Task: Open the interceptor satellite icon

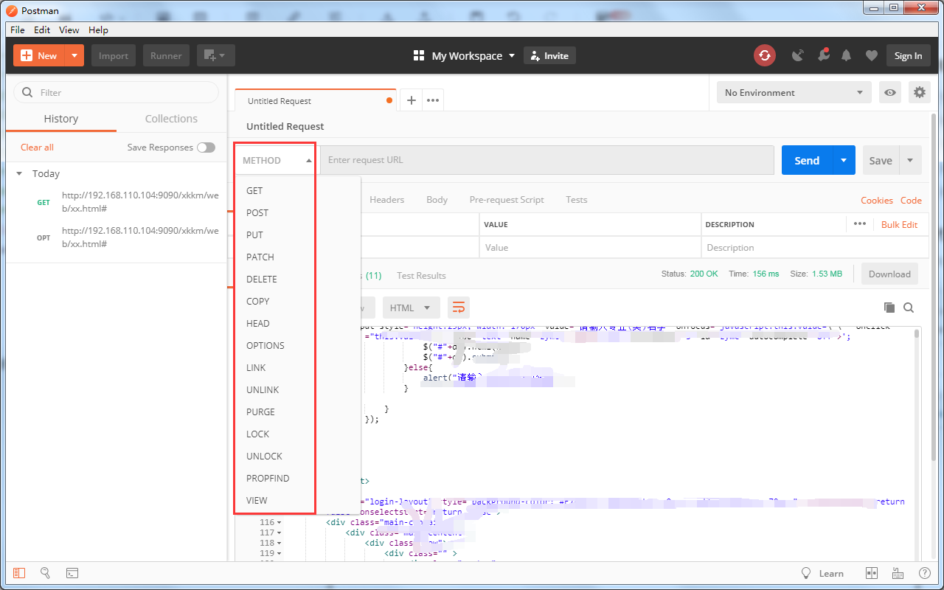Action: tap(797, 55)
